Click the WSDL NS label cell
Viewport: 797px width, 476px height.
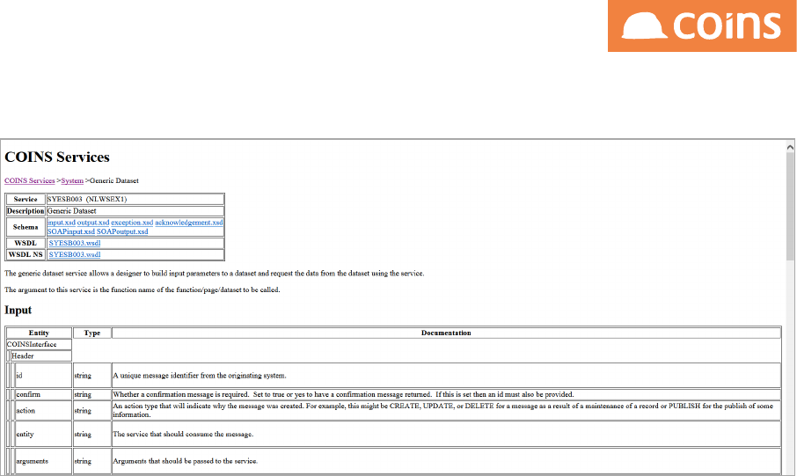pos(26,254)
